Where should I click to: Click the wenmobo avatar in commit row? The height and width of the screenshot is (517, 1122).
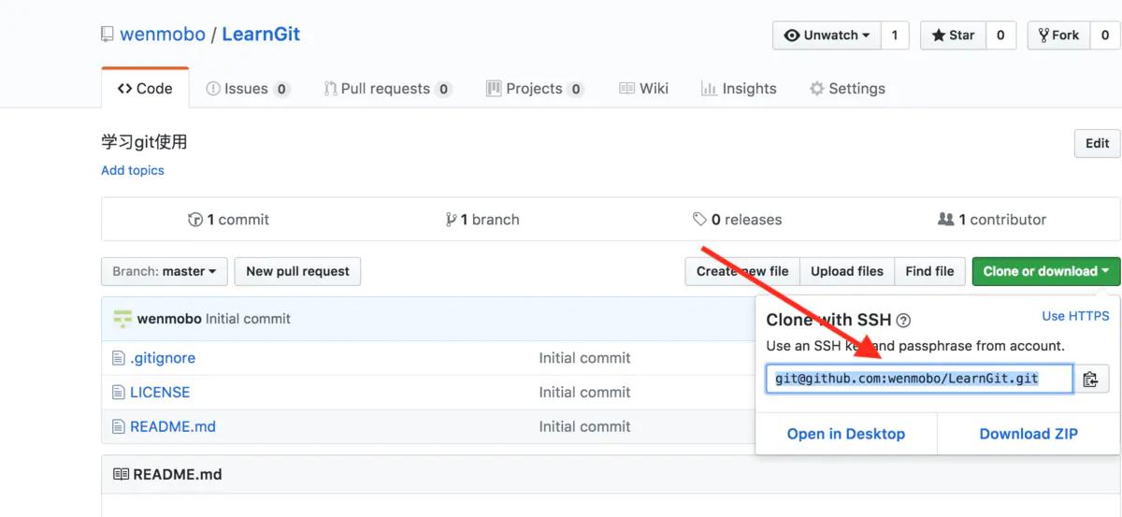(x=122, y=319)
